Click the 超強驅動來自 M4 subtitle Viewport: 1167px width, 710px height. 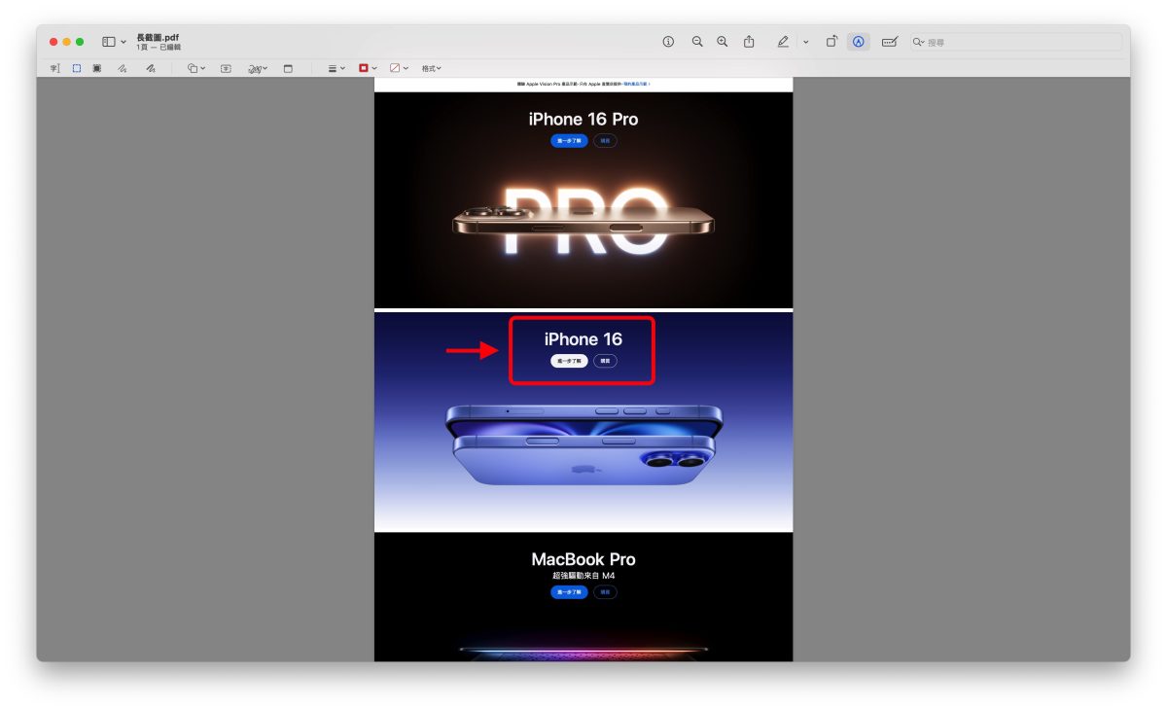[583, 576]
